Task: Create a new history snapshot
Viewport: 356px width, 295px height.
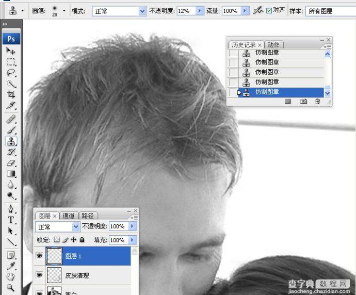Action: pyautogui.click(x=303, y=102)
